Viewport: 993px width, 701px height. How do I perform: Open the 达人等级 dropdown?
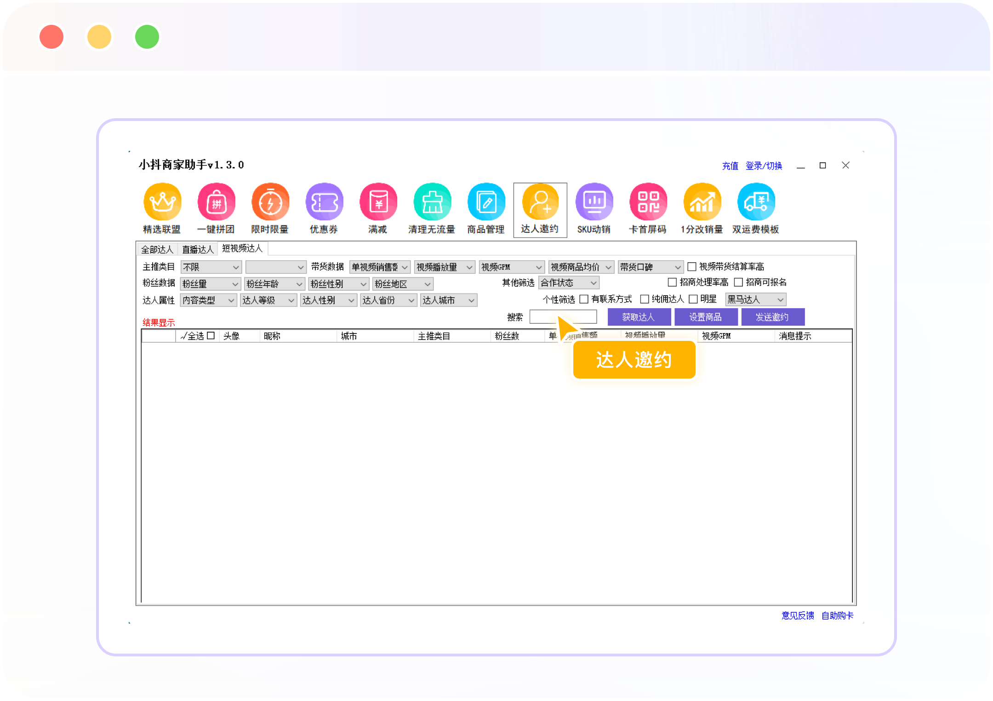[x=268, y=300]
